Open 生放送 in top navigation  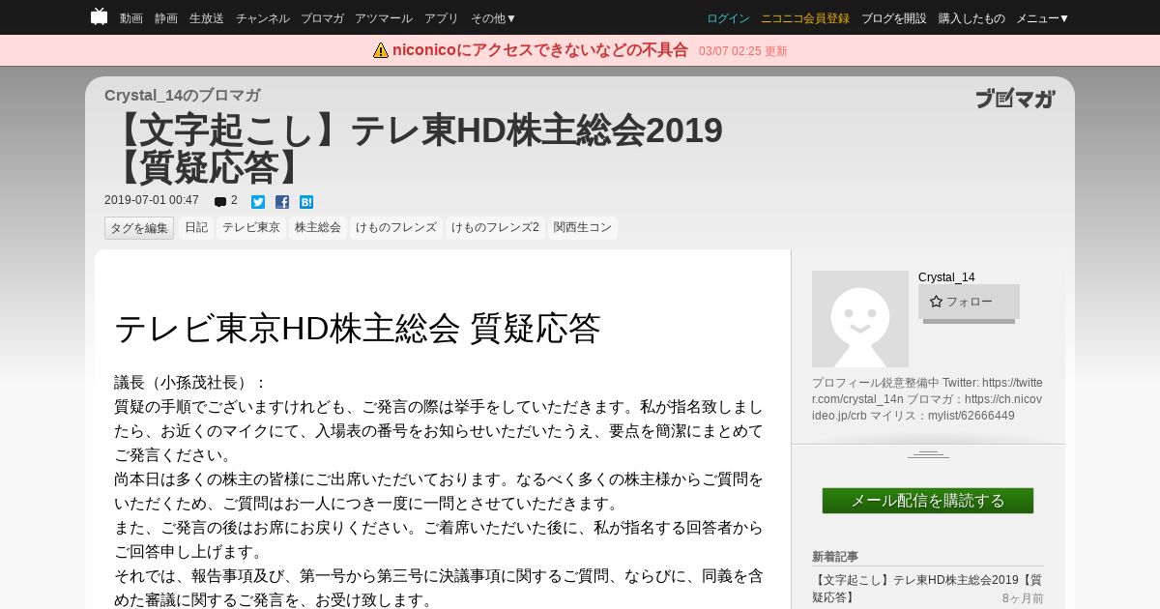[207, 18]
